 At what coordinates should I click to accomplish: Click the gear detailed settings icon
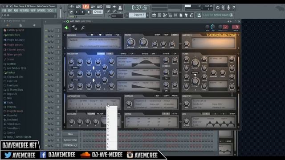pyautogui.click(x=75, y=28)
